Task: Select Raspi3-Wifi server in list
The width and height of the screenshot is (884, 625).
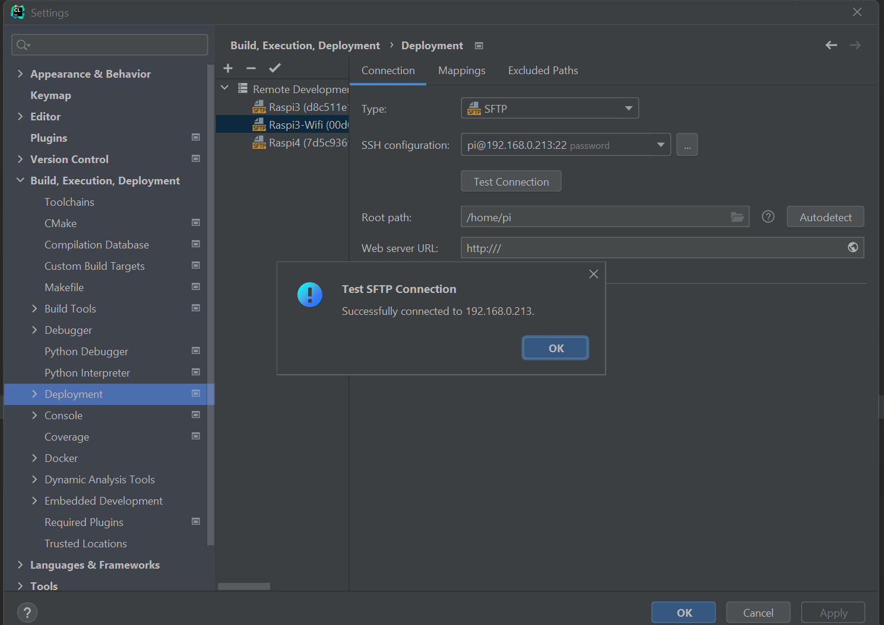Action: (283, 125)
